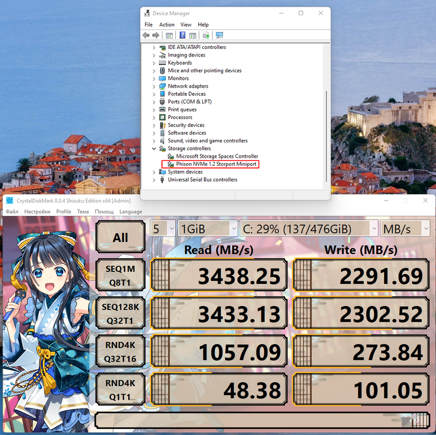Image resolution: width=436 pixels, height=435 pixels.
Task: Select the Monitors category icon
Action: (x=163, y=78)
